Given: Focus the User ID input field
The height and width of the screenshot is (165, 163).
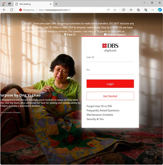Looking at the screenshot, I should click(110, 59).
